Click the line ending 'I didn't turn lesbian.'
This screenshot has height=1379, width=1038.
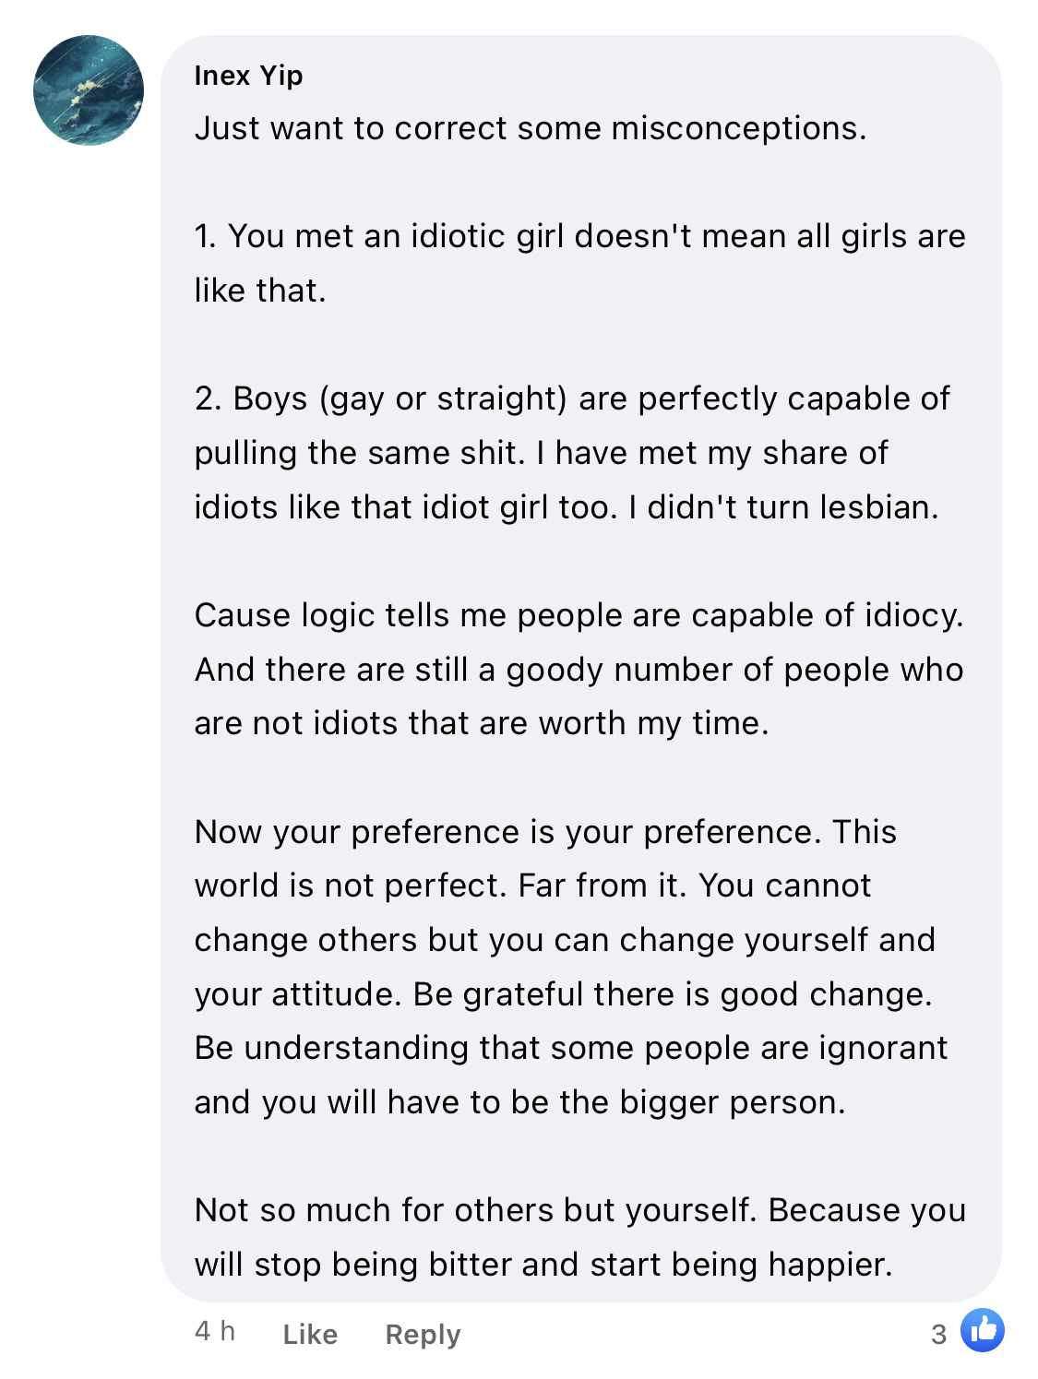tap(567, 507)
